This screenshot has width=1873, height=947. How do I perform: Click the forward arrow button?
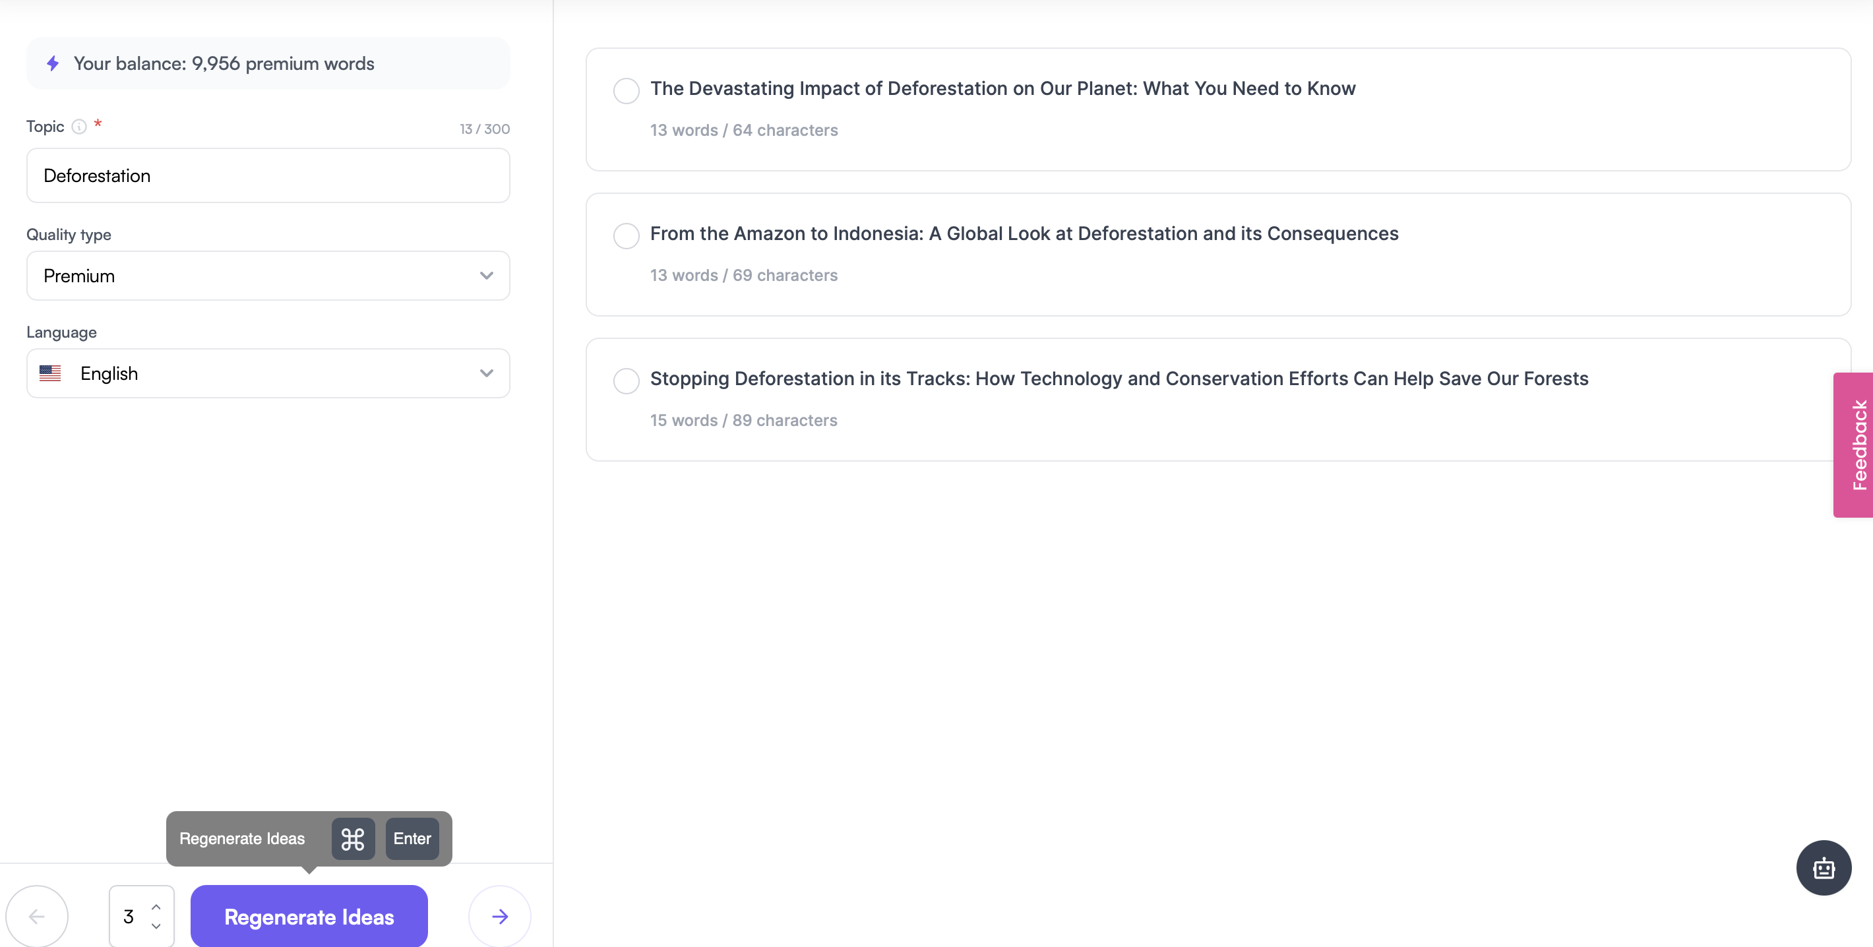coord(499,916)
